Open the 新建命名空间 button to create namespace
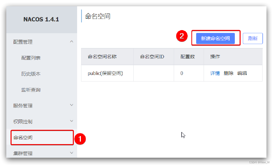273x166 pixels. [x=215, y=38]
